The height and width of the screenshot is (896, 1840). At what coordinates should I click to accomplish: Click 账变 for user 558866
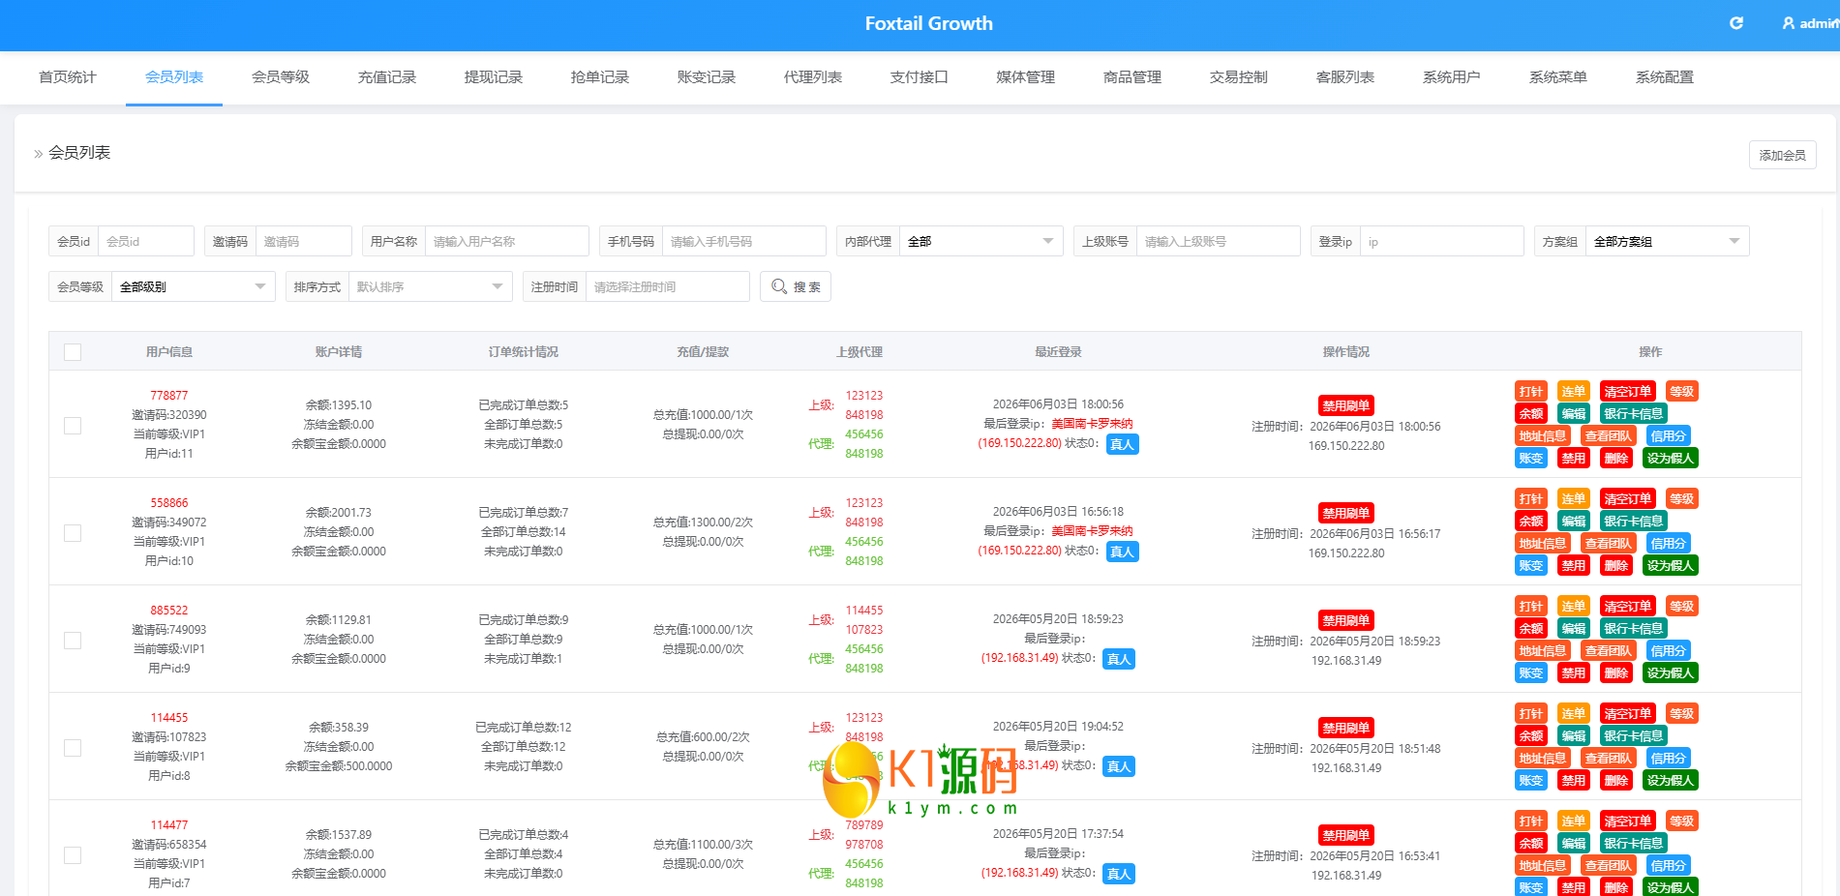(x=1531, y=566)
